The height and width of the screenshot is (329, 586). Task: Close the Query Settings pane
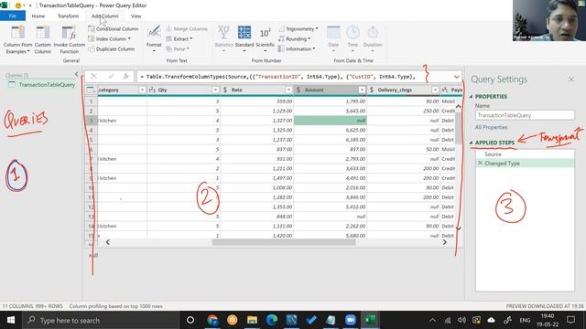coord(571,80)
